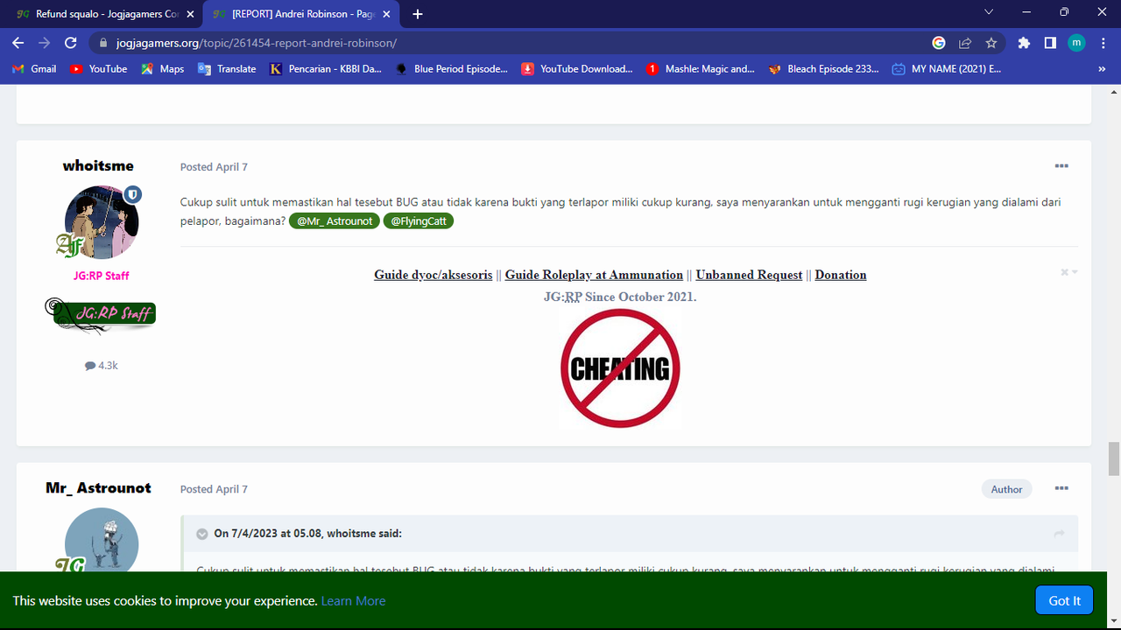Screen dimensions: 1121x630
Task: Click the no-cheating signature image
Action: click(620, 368)
